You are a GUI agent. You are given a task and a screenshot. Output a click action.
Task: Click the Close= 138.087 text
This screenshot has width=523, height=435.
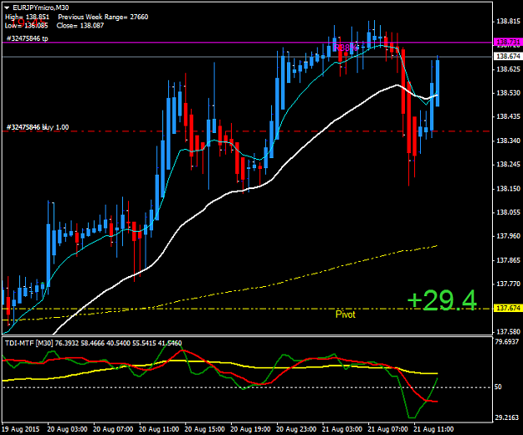coord(80,26)
